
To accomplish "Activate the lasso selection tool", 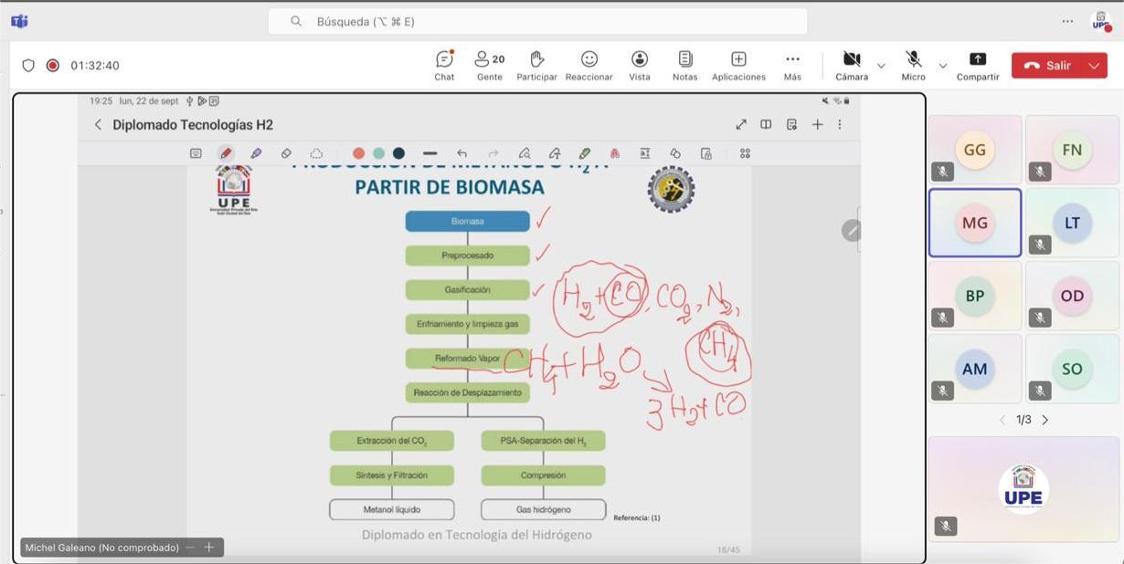I will coord(314,152).
